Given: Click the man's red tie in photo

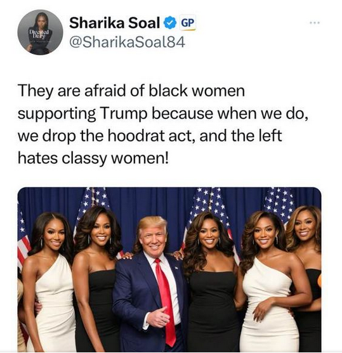Looking at the screenshot, I should (166, 300).
